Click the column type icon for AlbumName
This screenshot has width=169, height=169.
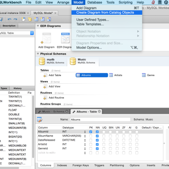click(85, 136)
